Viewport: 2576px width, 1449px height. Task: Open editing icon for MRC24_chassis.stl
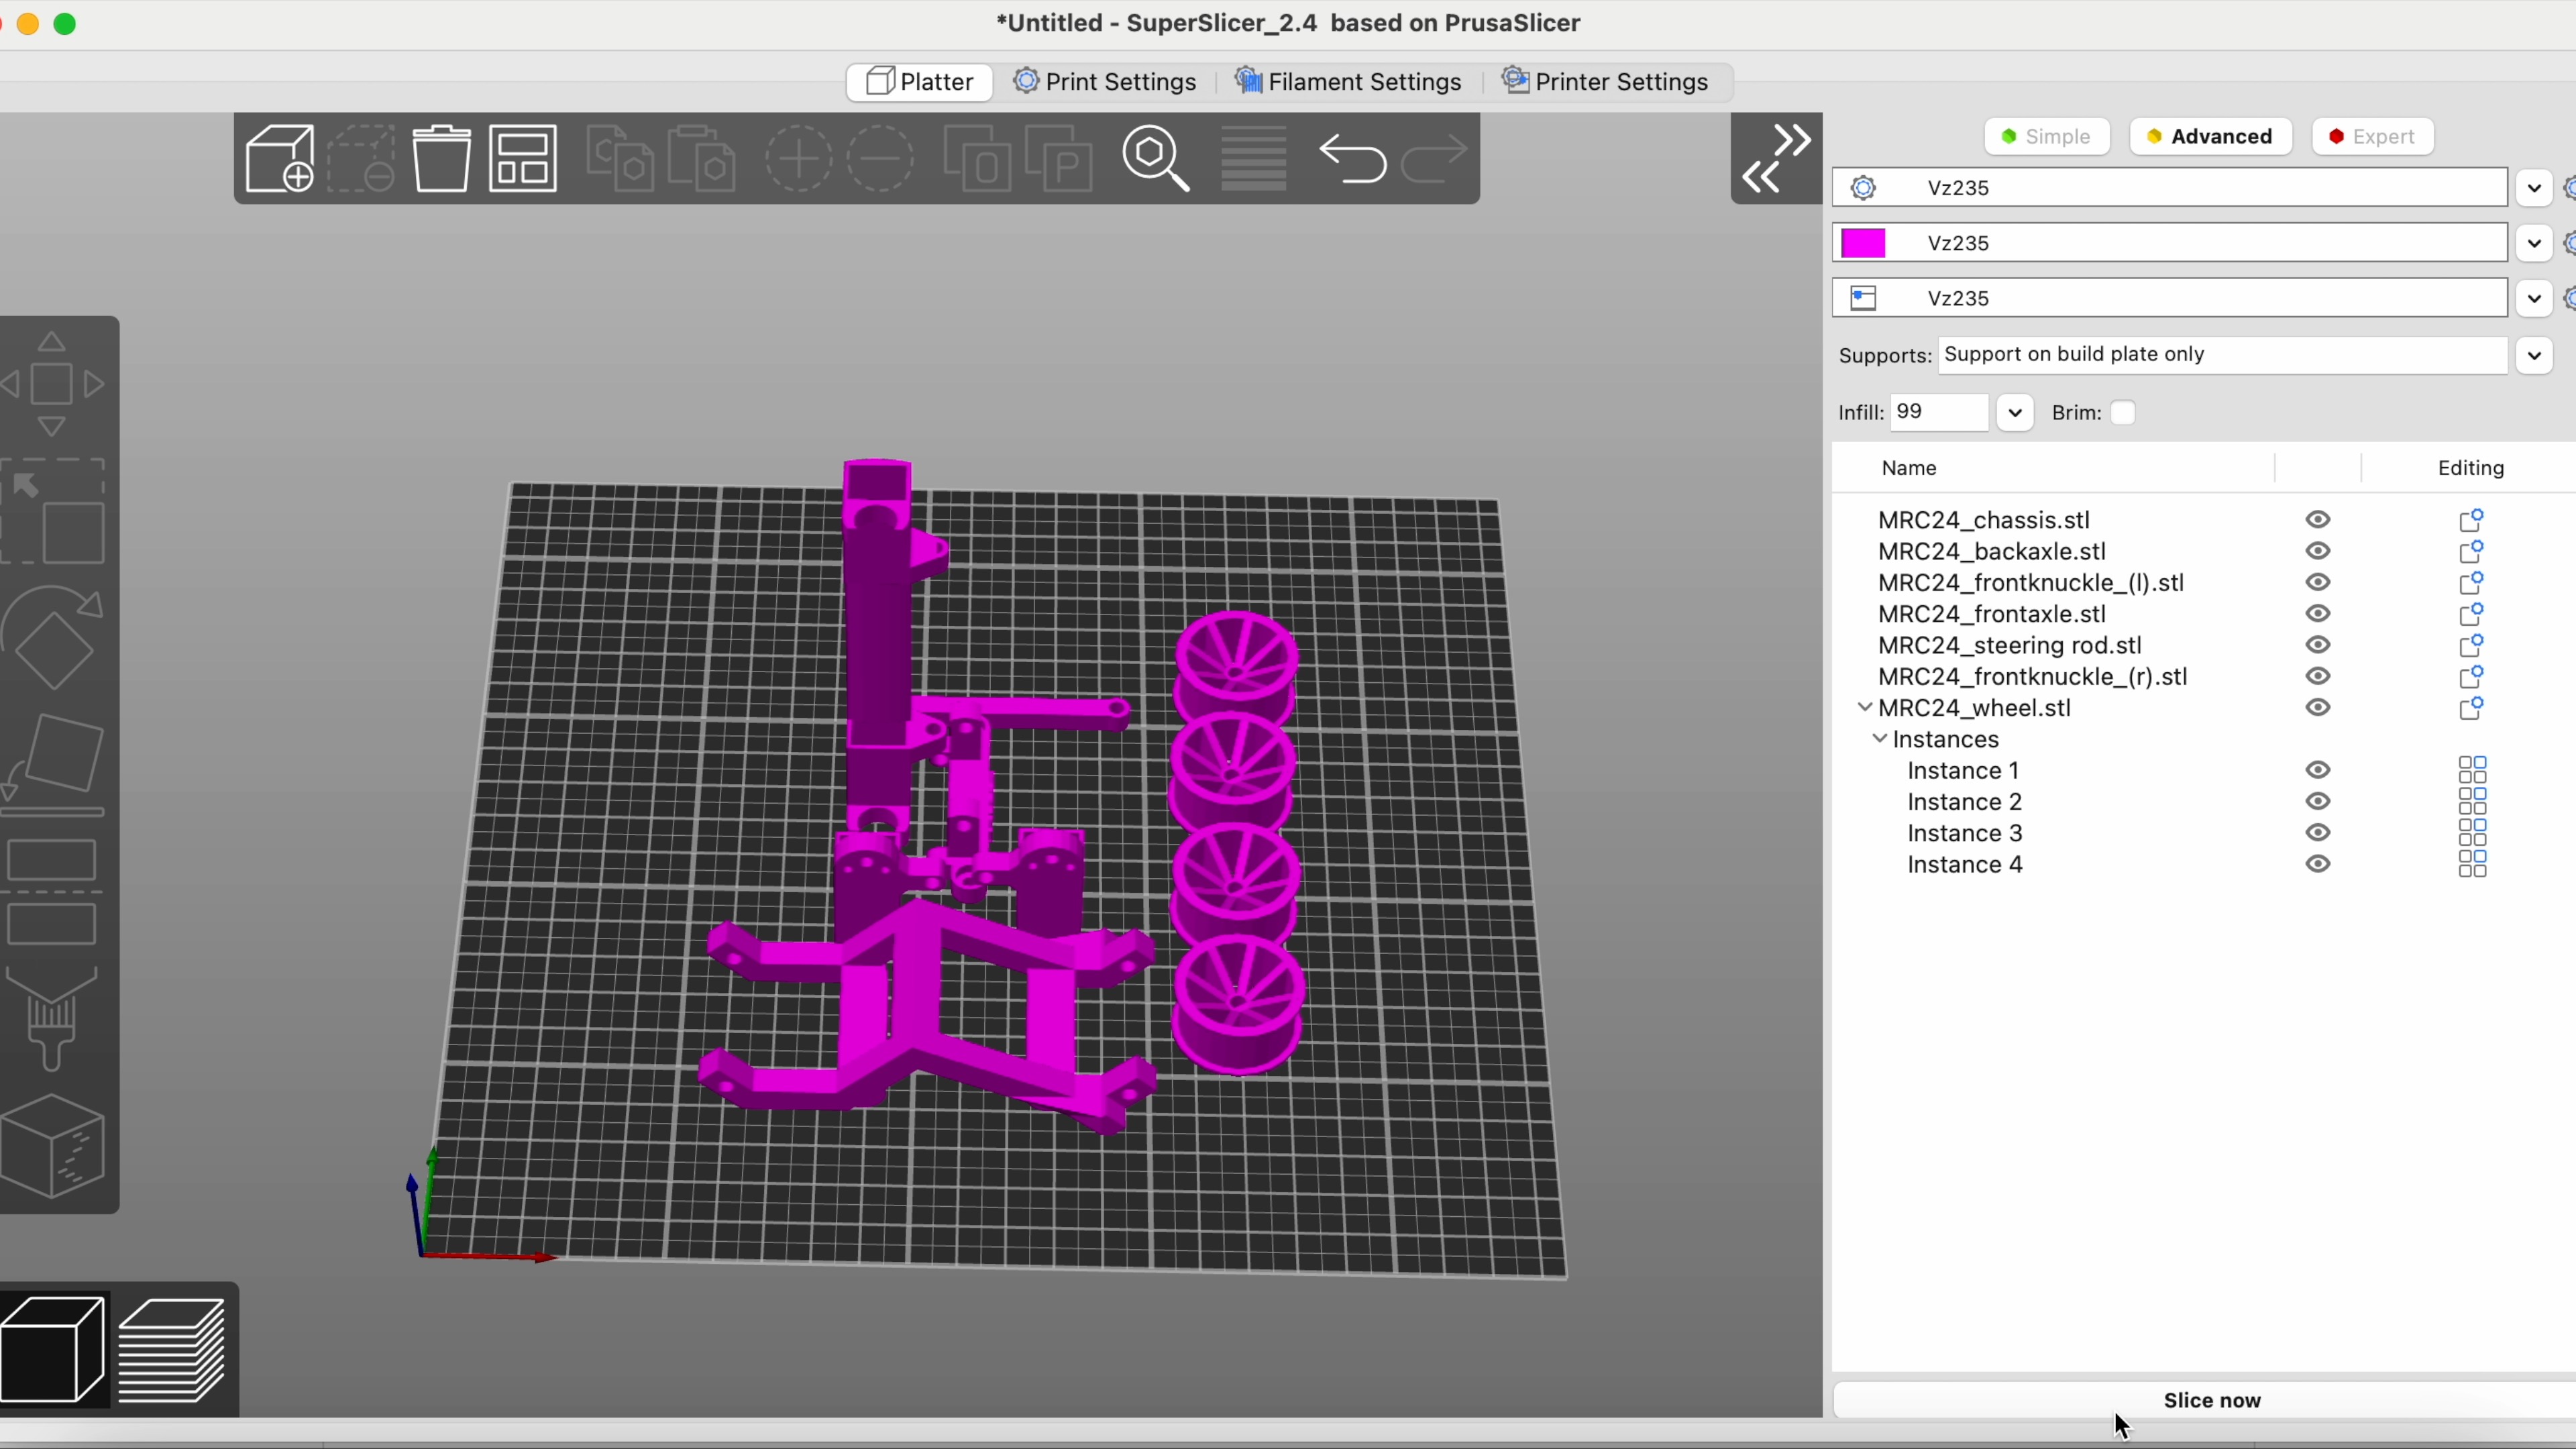(2471, 520)
